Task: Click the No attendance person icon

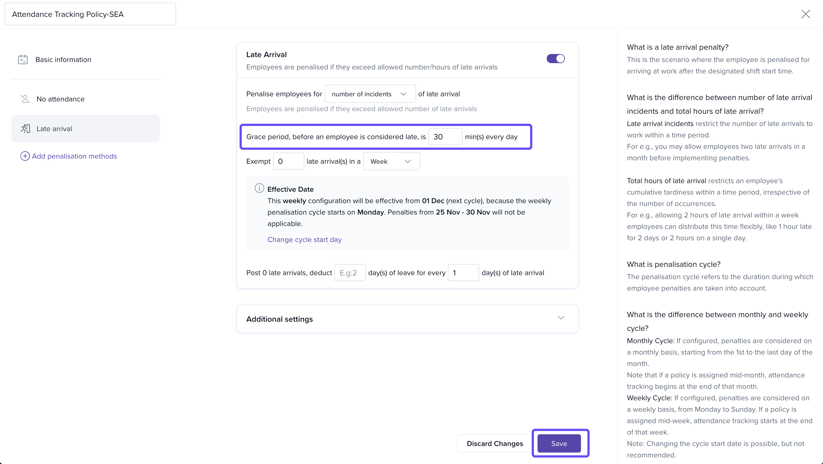Action: [25, 99]
